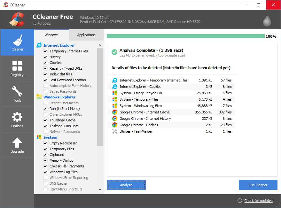Click the pear icon in header
Image resolution: width=281 pixels, height=208 pixels.
tap(267, 20)
